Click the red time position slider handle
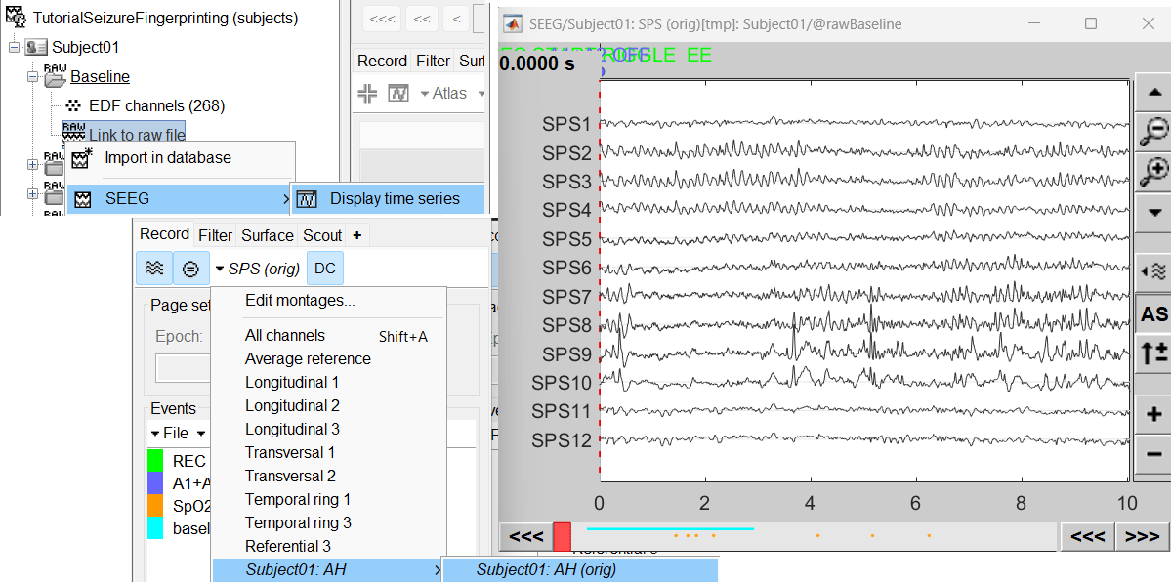1171x582 pixels. click(562, 536)
